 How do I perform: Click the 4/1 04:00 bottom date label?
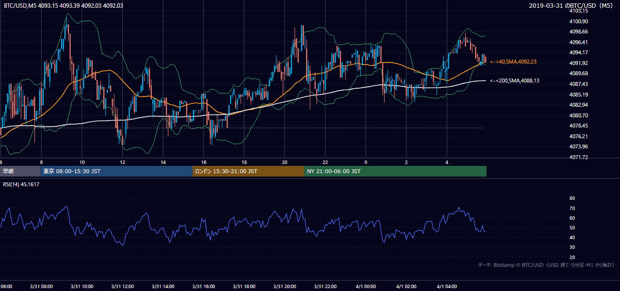(447, 287)
